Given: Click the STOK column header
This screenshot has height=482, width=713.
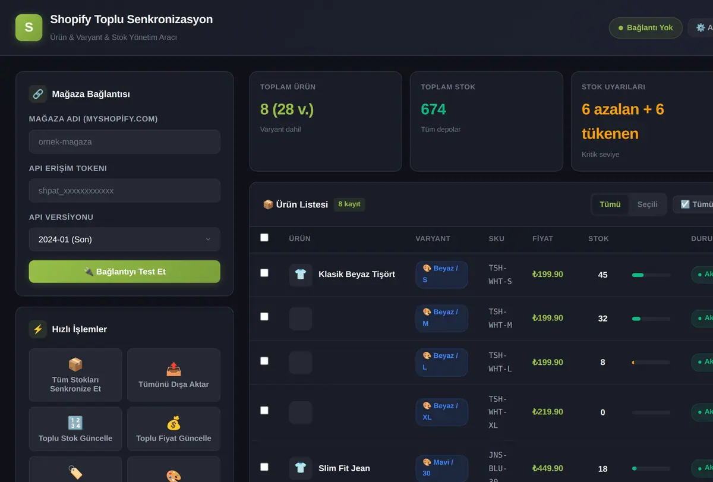Looking at the screenshot, I should pyautogui.click(x=599, y=238).
